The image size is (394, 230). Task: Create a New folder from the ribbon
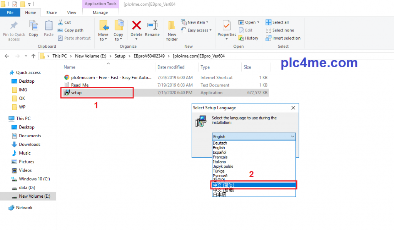pos(172,30)
